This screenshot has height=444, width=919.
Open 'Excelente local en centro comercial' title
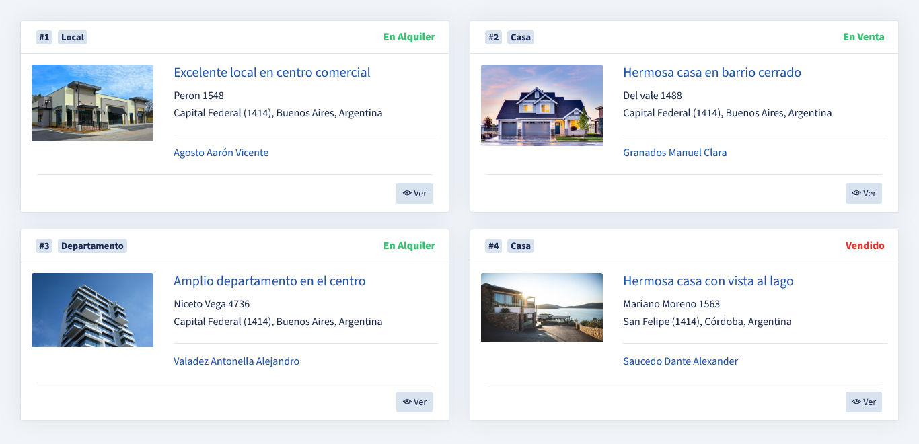(272, 73)
